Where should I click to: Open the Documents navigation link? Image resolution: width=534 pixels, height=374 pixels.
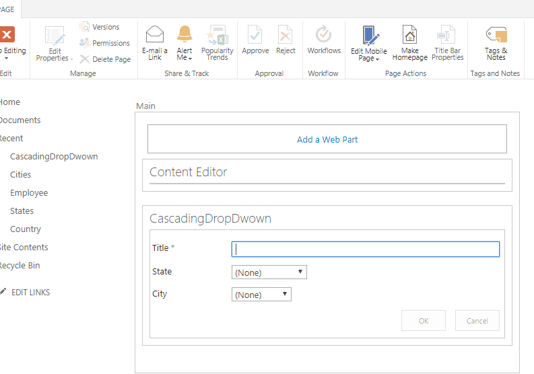click(20, 120)
